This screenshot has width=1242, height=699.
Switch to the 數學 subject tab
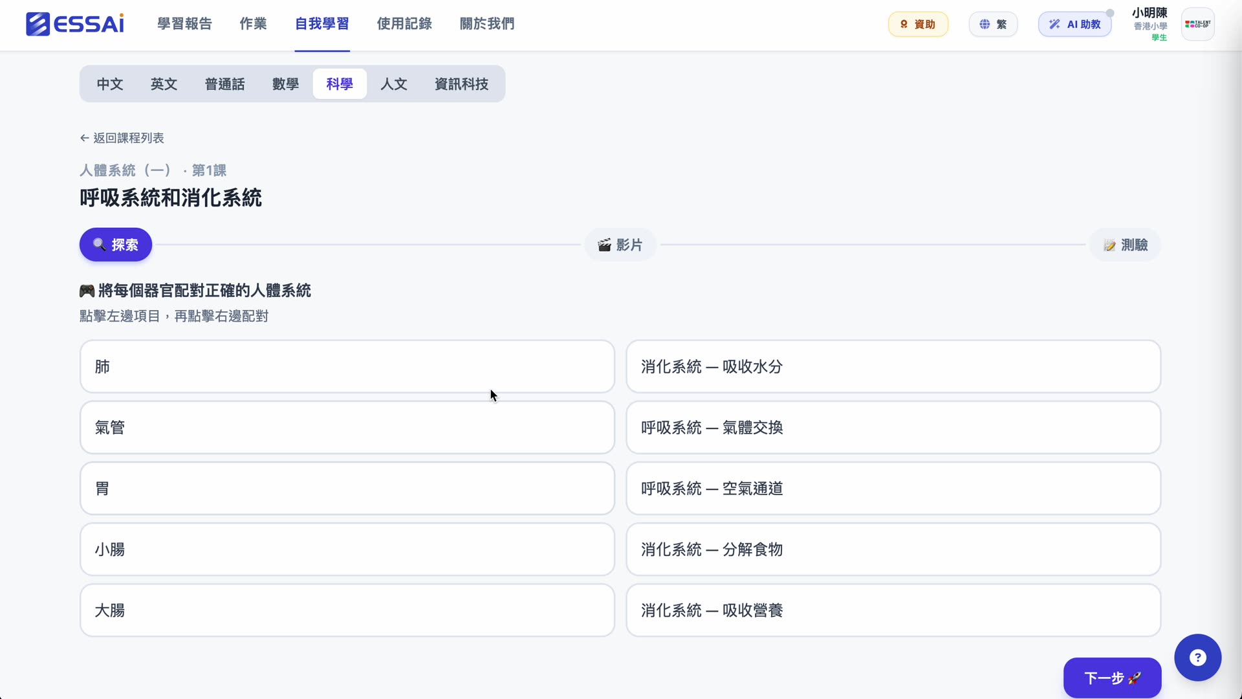point(285,83)
